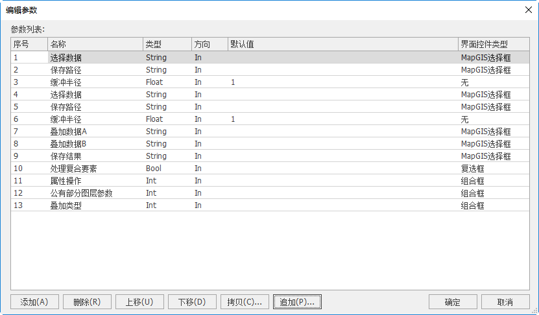Click the 类型 column header

(167, 44)
